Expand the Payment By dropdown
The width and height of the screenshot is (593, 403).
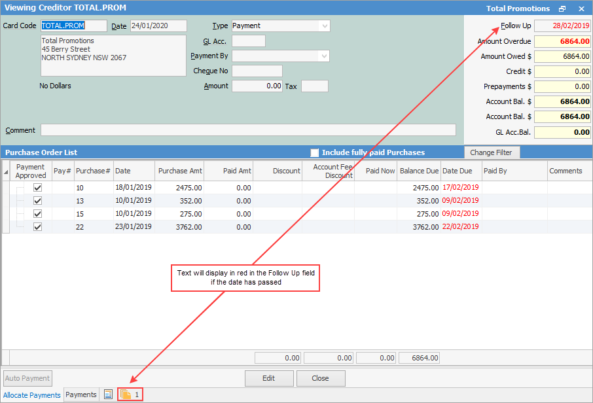tap(324, 56)
